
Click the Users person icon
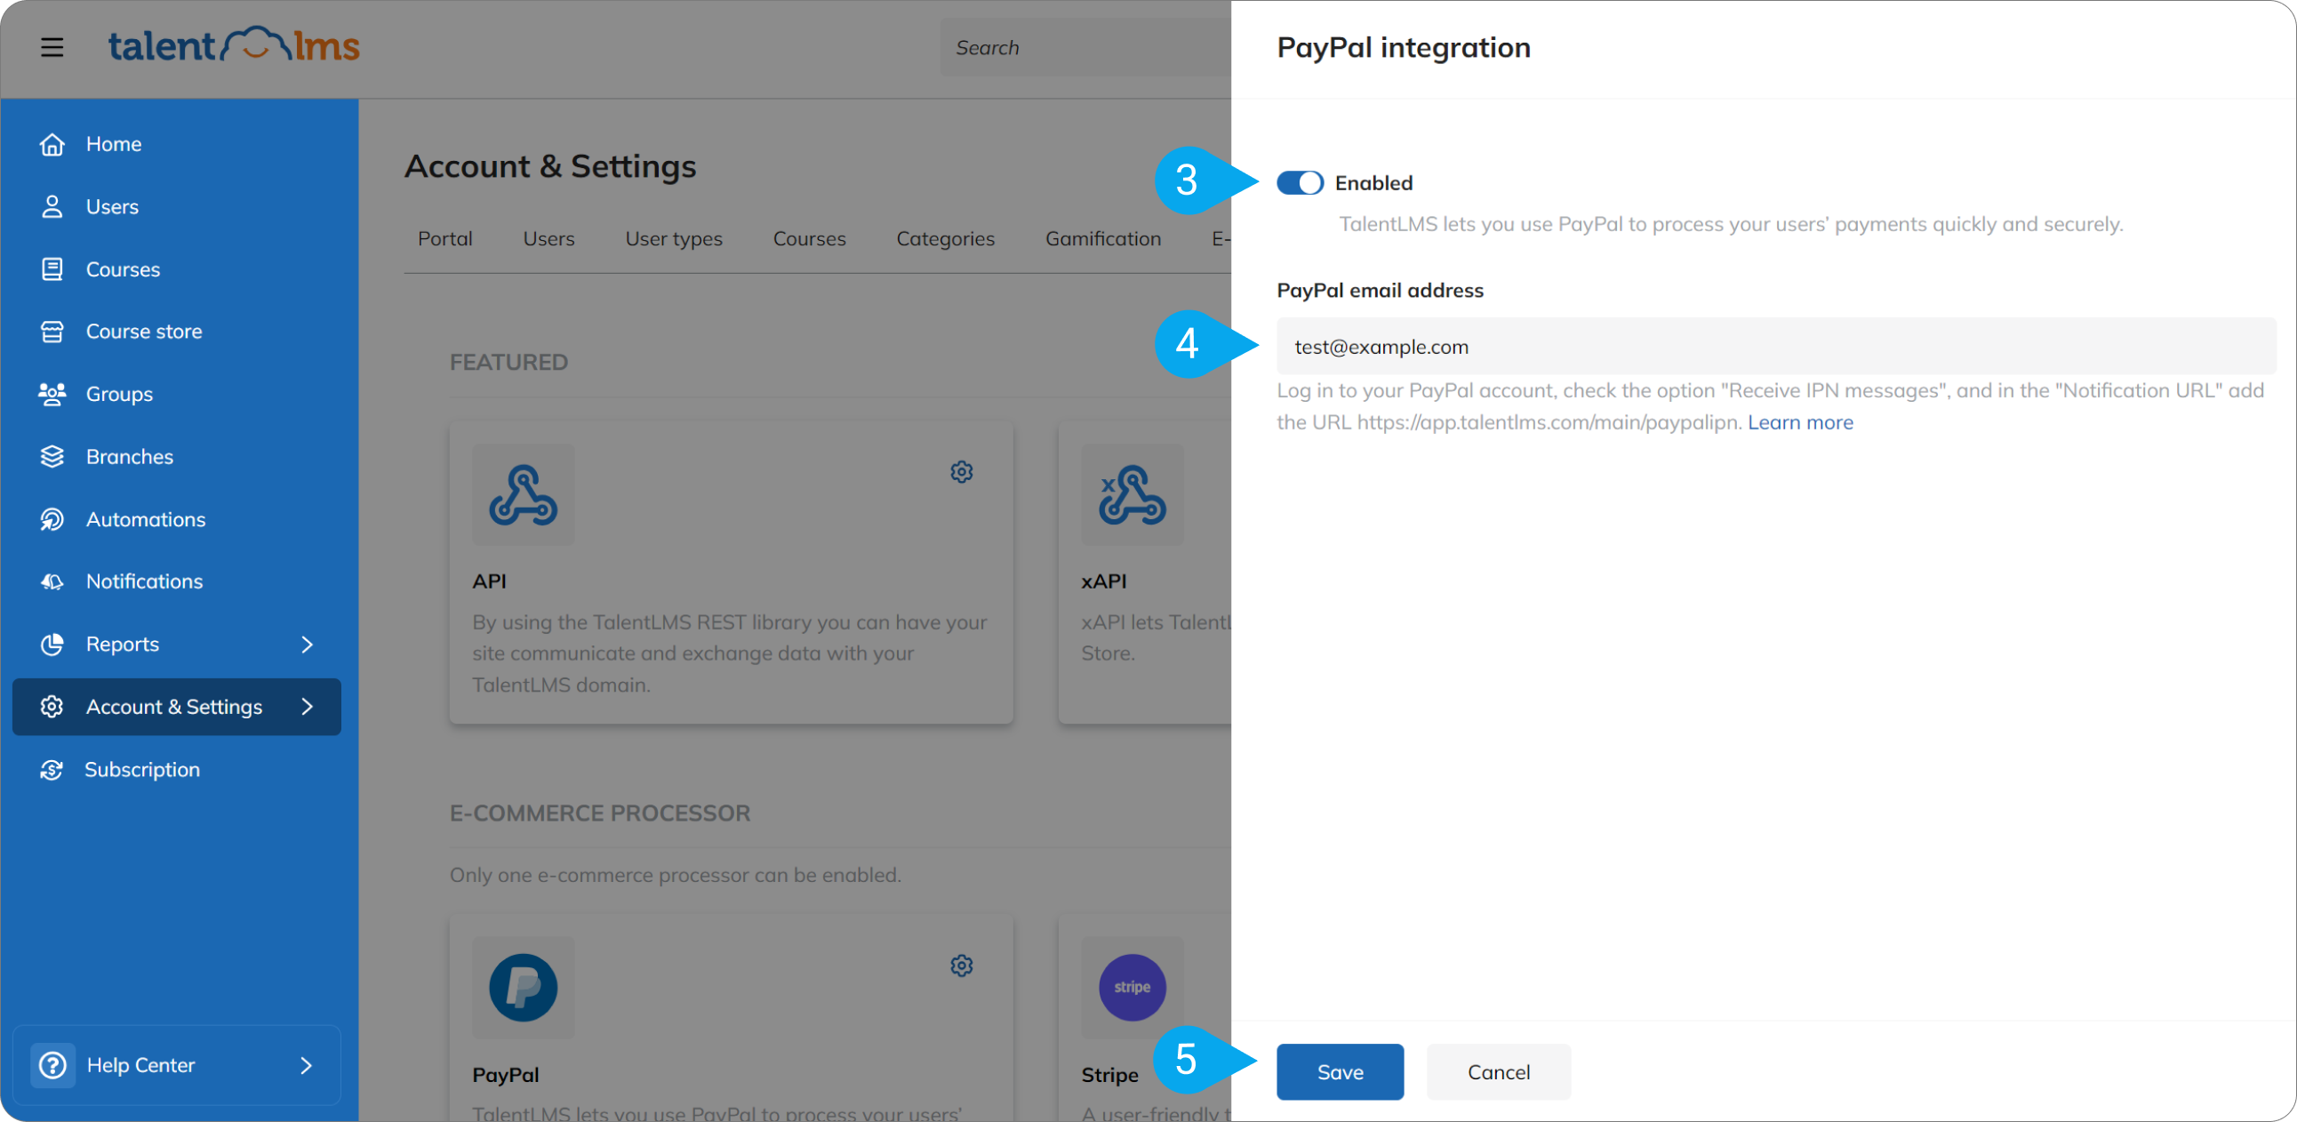(52, 206)
